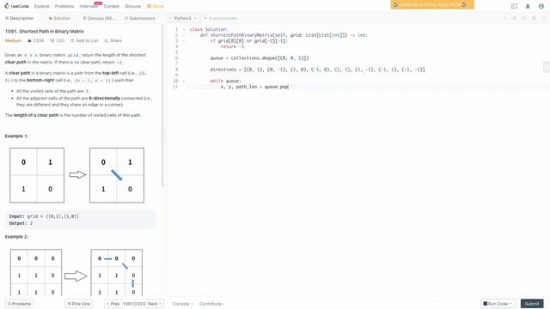The width and height of the screenshot is (550, 309).
Task: Expand the Console panel
Action: (x=183, y=304)
